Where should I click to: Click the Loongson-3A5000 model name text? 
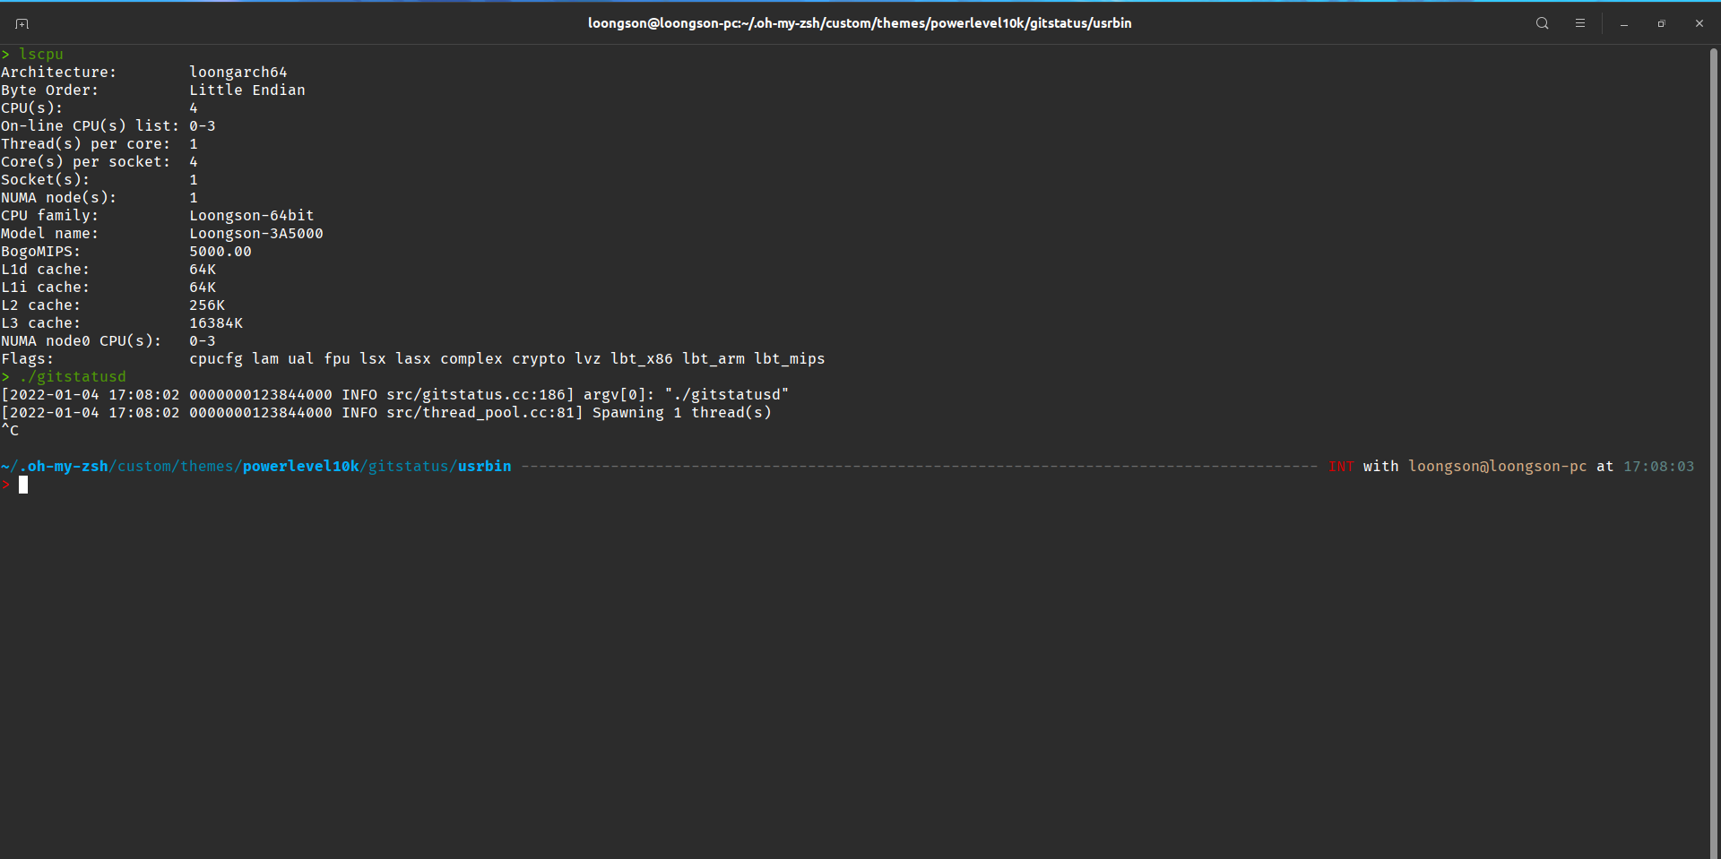[x=256, y=233]
